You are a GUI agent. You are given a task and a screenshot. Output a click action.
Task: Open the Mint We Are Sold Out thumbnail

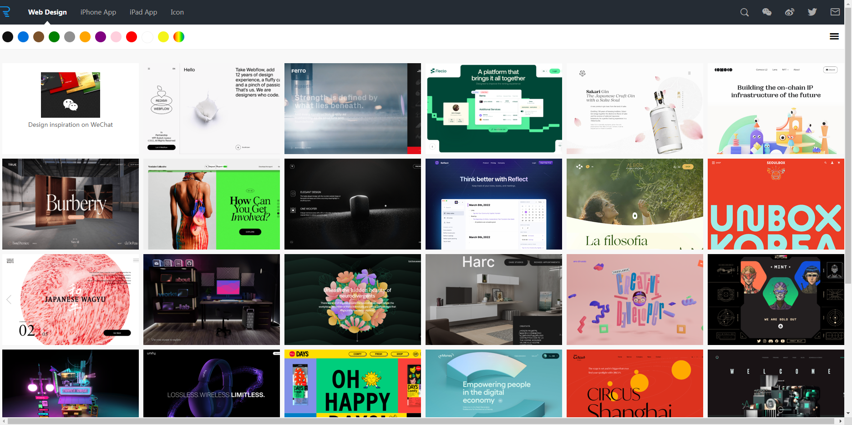[x=776, y=300]
